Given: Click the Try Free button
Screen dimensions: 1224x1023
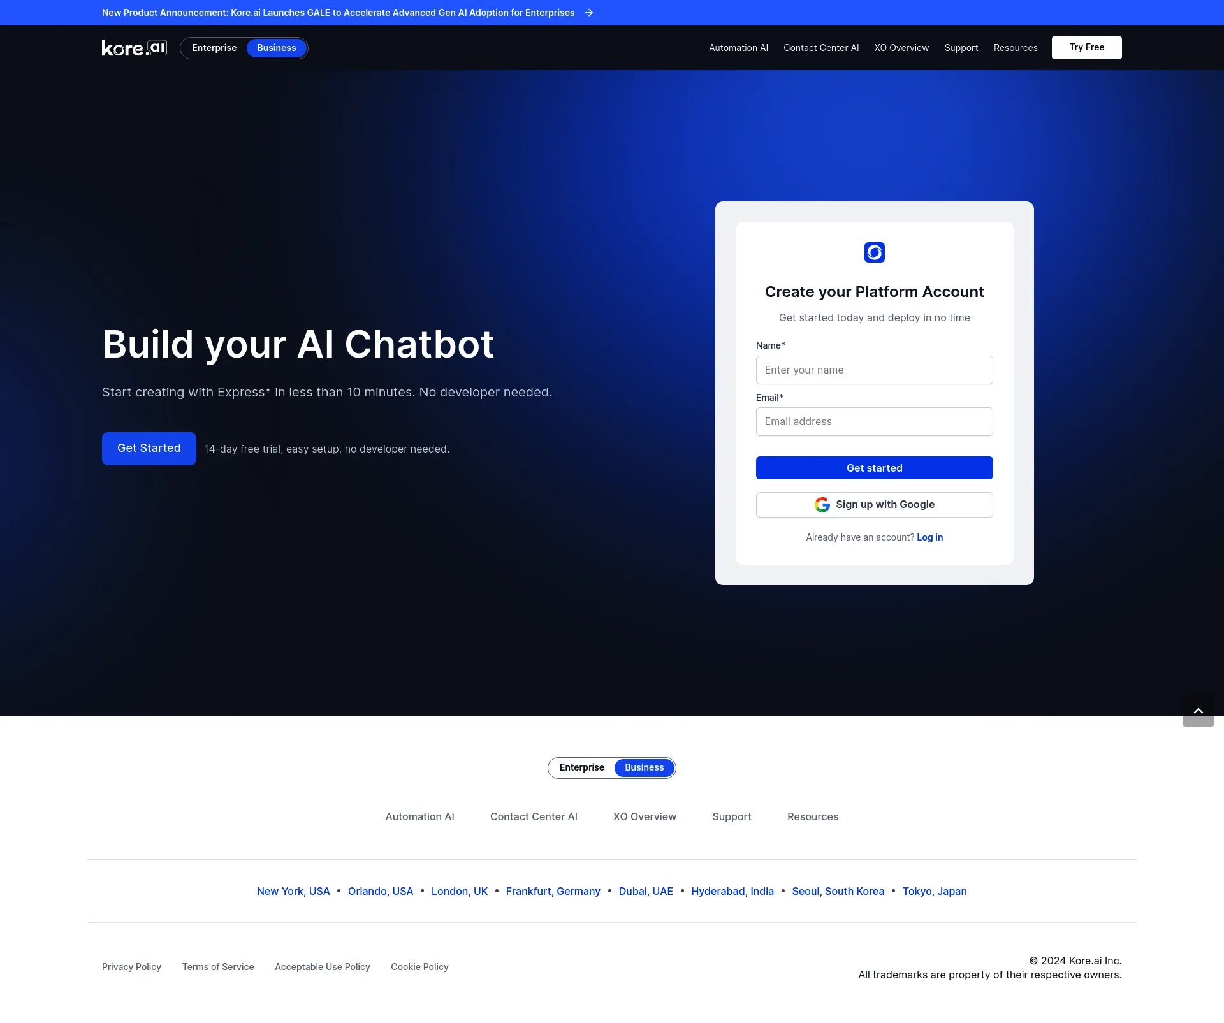Looking at the screenshot, I should (1087, 48).
